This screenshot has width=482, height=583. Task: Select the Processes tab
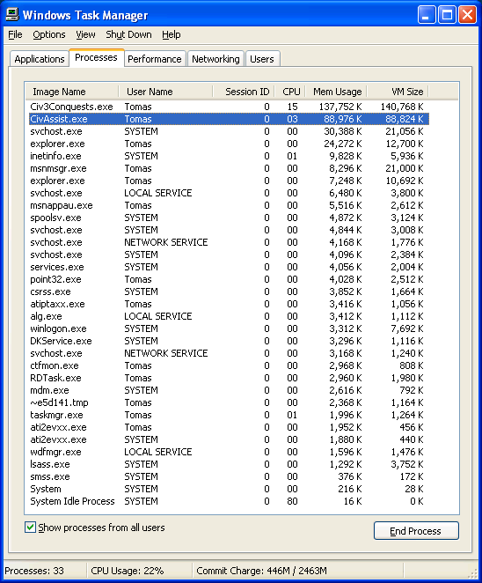(96, 57)
